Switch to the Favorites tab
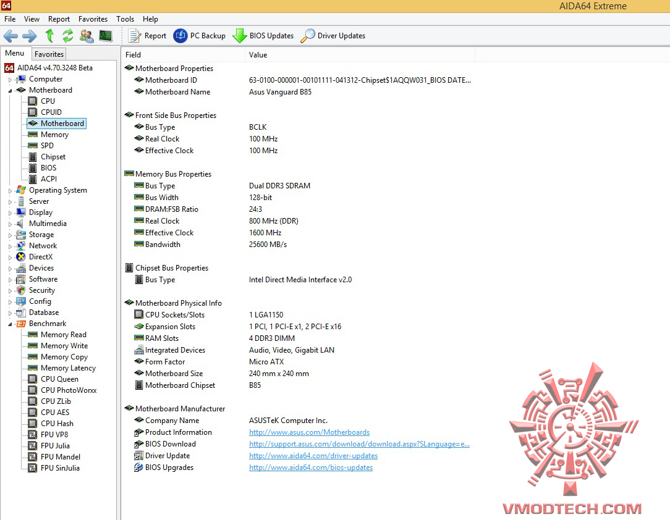 coord(49,54)
